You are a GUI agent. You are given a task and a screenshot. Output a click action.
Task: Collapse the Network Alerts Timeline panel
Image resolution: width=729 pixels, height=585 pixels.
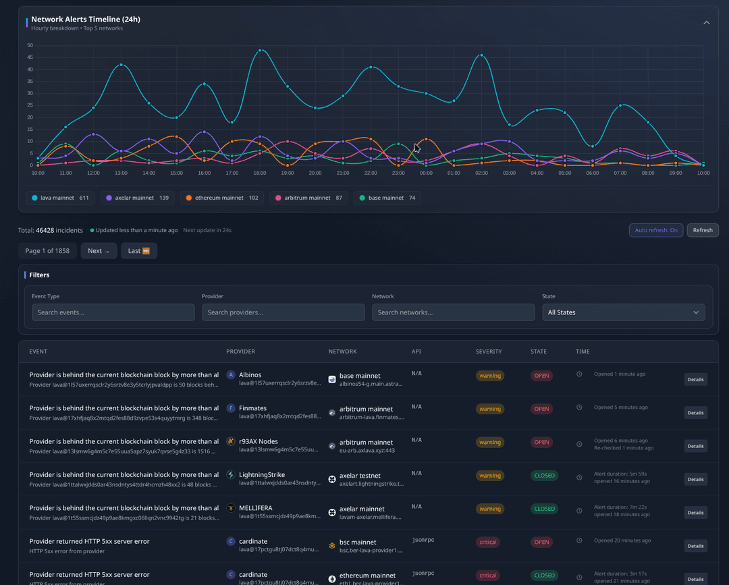pyautogui.click(x=706, y=22)
